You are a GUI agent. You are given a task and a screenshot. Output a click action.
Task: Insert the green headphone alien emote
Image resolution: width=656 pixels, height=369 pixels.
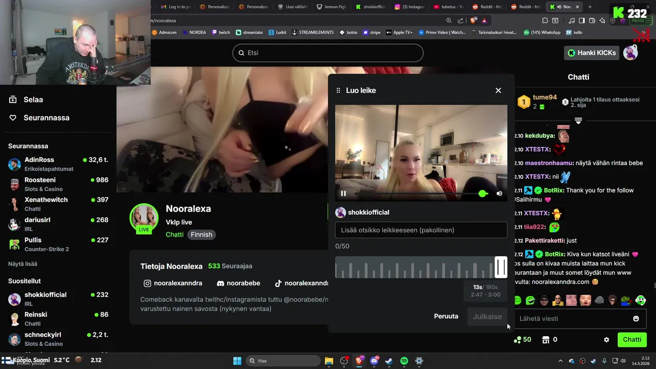(641, 300)
